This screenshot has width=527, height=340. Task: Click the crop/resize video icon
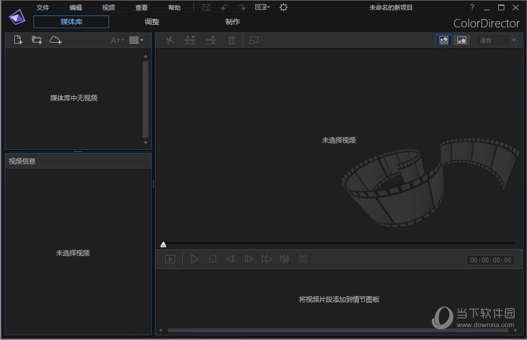[x=253, y=40]
